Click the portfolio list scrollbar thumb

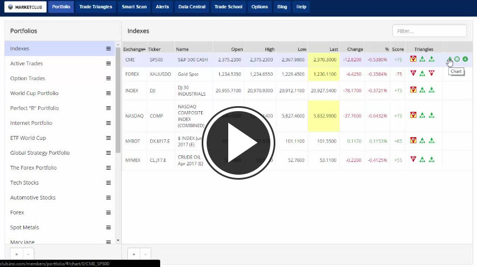coord(118,100)
